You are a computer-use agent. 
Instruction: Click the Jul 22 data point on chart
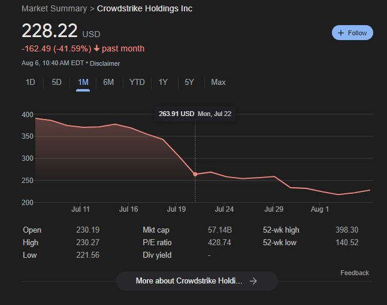coord(195,174)
